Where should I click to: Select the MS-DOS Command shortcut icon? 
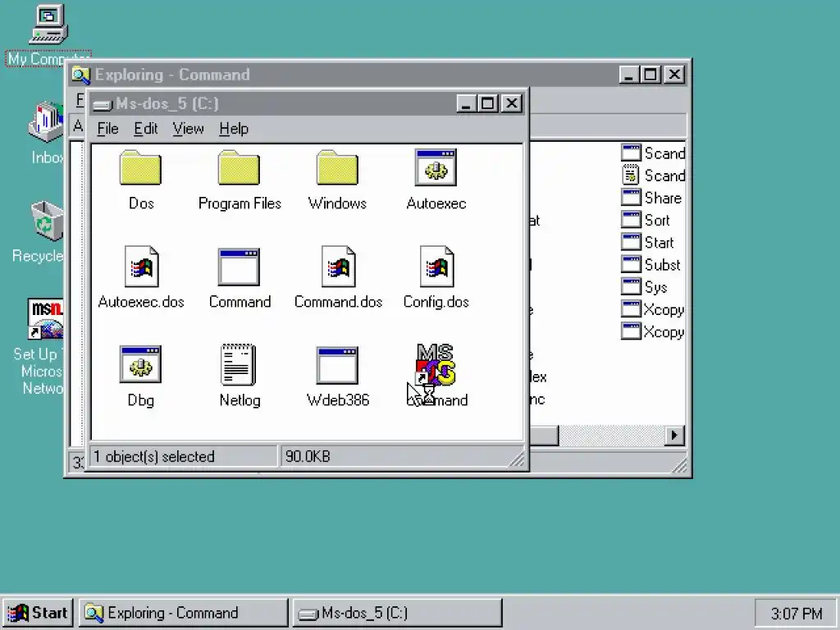point(436,365)
